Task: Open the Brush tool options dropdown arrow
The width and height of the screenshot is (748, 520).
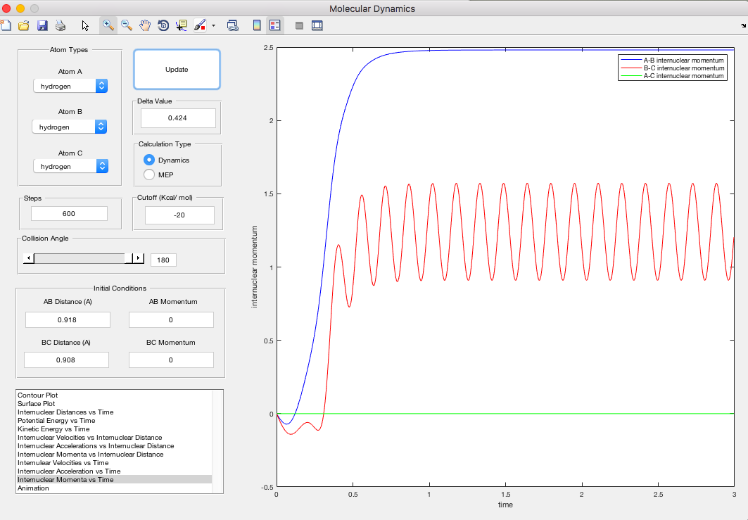Action: pyautogui.click(x=213, y=25)
